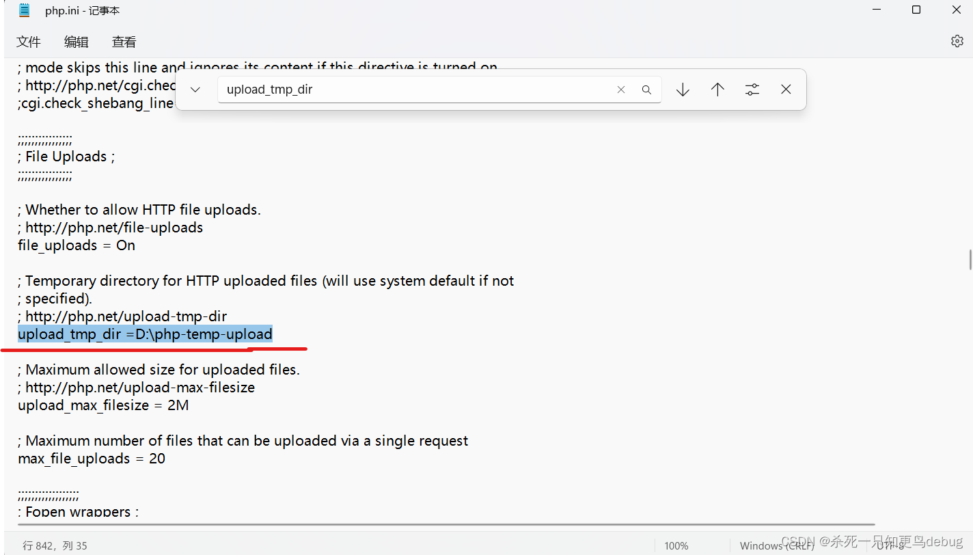The width and height of the screenshot is (973, 555).
Task: Click the line and column indicator 行 842
Action: pos(55,545)
